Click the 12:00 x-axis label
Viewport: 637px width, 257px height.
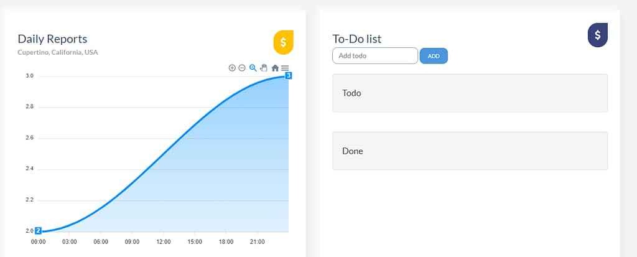click(164, 242)
